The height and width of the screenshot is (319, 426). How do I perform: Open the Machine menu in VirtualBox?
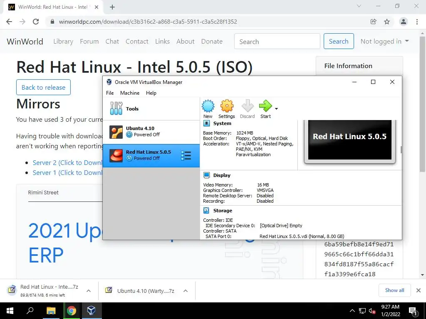tap(130, 93)
